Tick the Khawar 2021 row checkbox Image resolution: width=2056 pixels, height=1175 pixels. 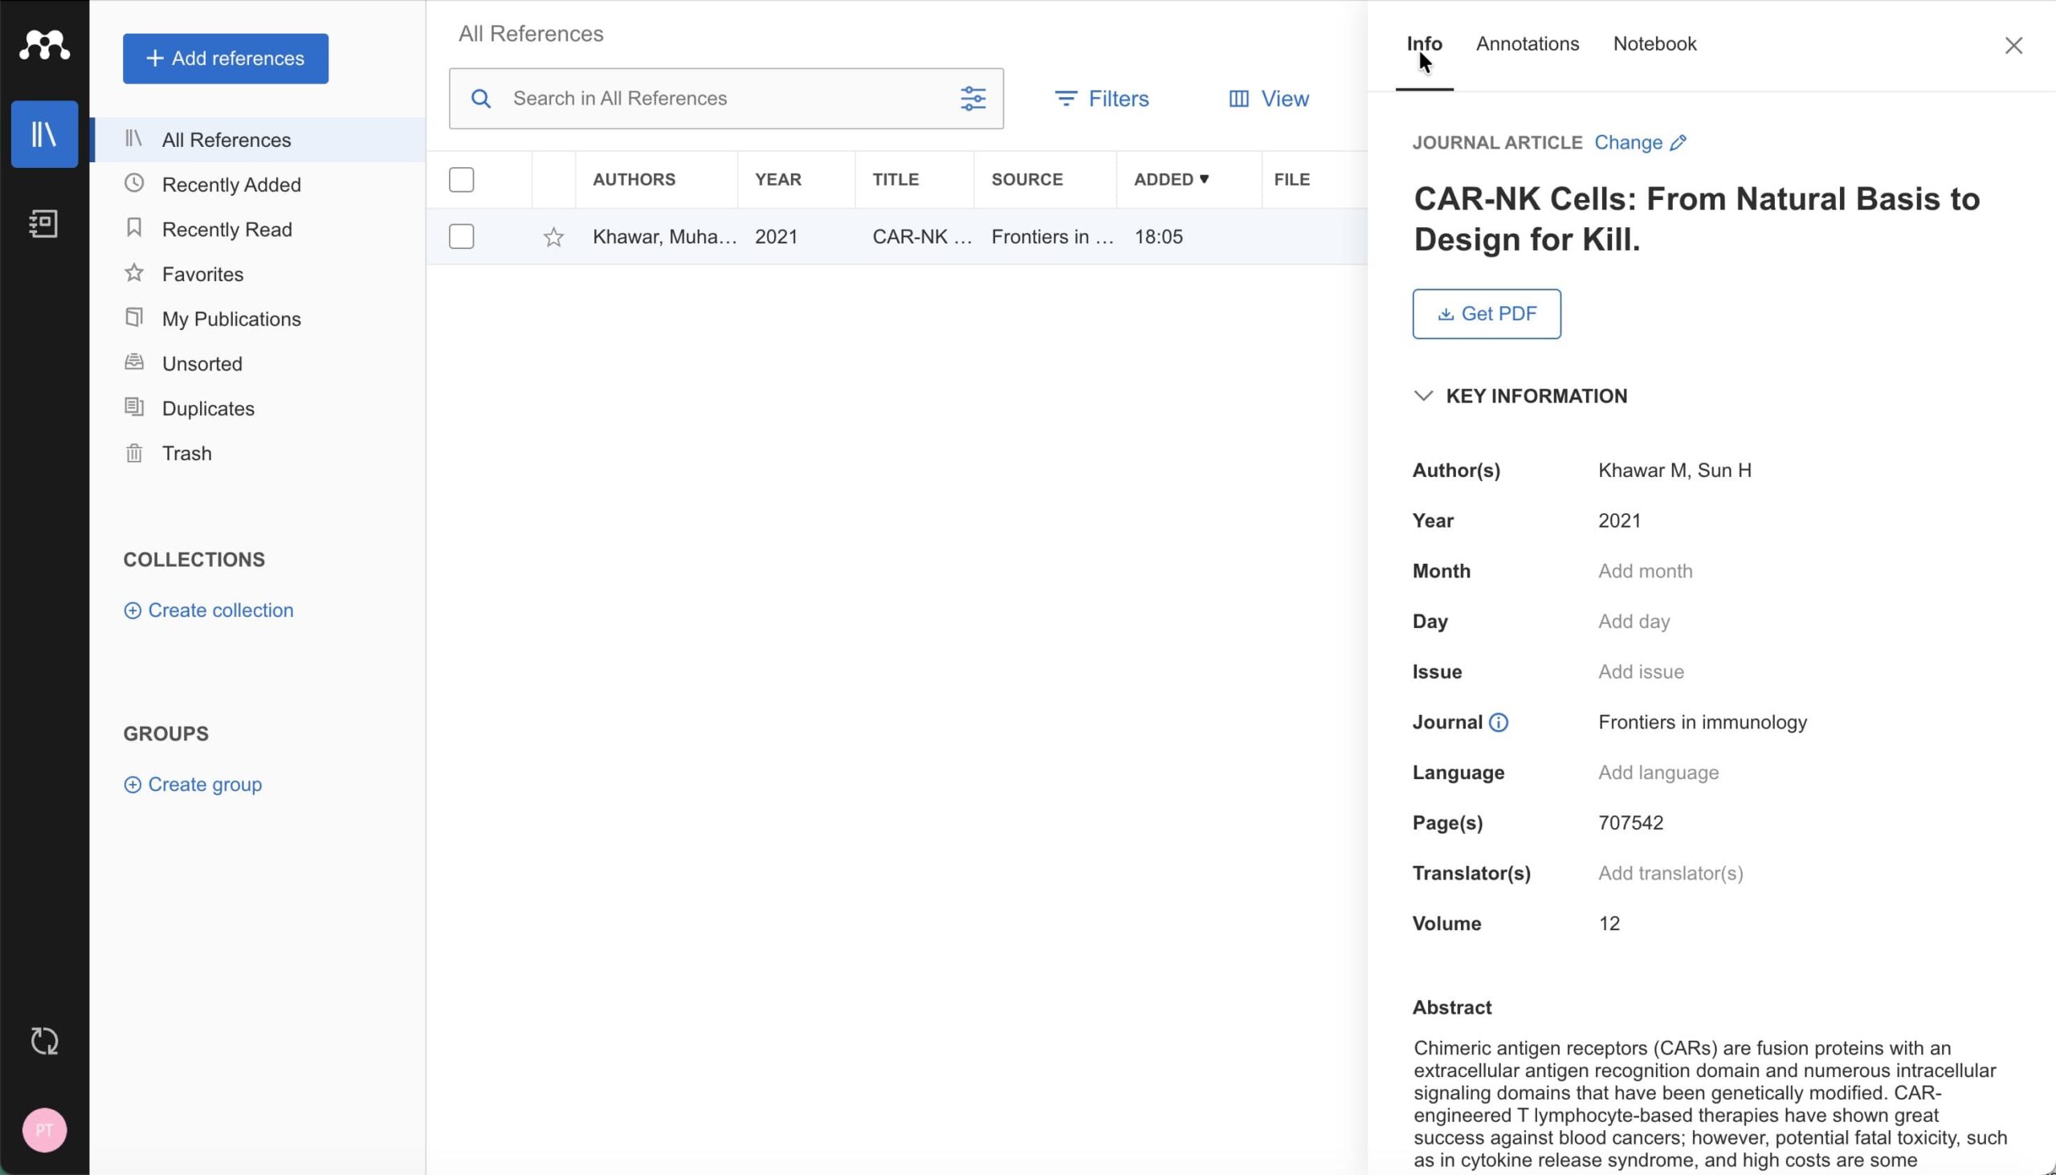pyautogui.click(x=462, y=237)
